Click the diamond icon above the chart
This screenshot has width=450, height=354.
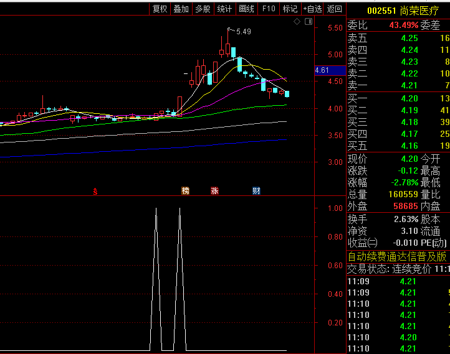297,22
